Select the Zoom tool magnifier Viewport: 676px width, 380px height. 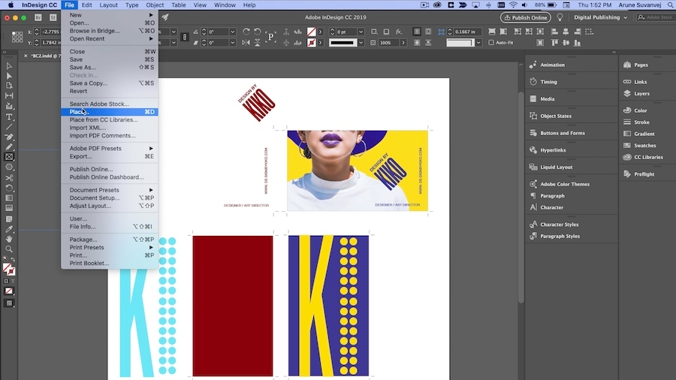point(9,249)
